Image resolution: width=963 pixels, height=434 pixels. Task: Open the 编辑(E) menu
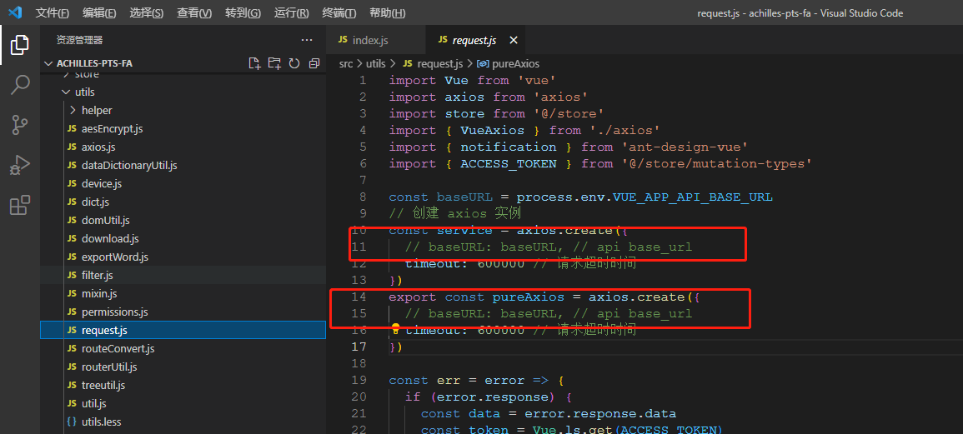pos(99,12)
